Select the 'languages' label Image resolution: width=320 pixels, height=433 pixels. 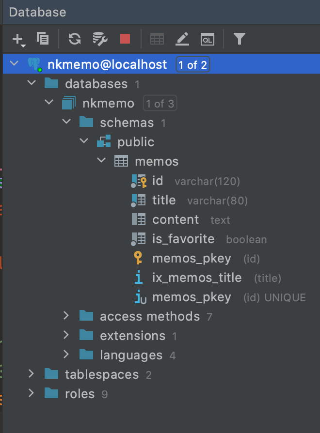coord(131,356)
